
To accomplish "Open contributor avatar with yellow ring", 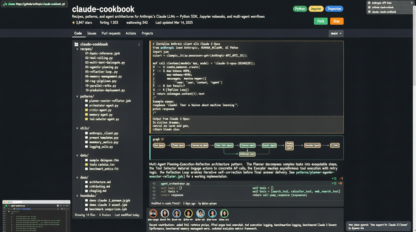I will [188, 213].
